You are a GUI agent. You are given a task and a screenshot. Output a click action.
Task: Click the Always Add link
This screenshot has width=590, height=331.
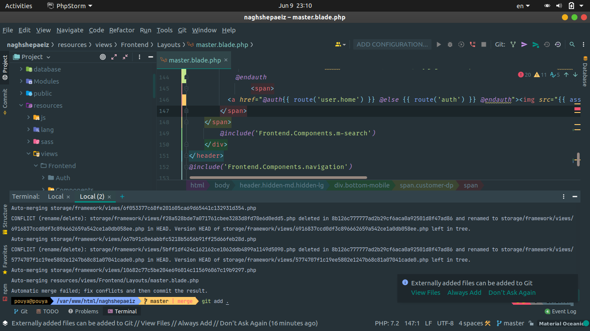[x=464, y=293]
